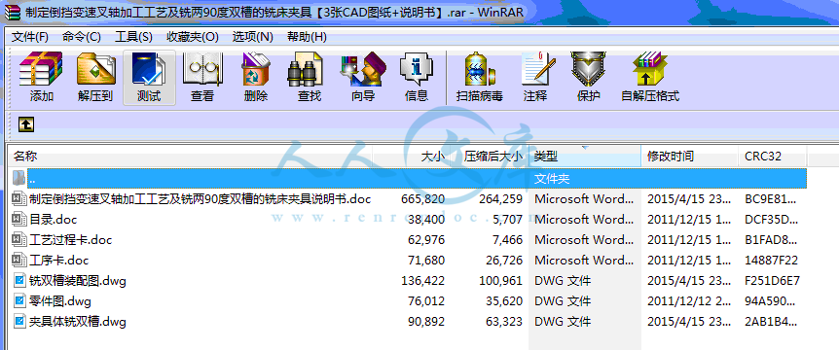The image size is (839, 350).
Task: Click the size value 136,422
Action: tap(422, 281)
